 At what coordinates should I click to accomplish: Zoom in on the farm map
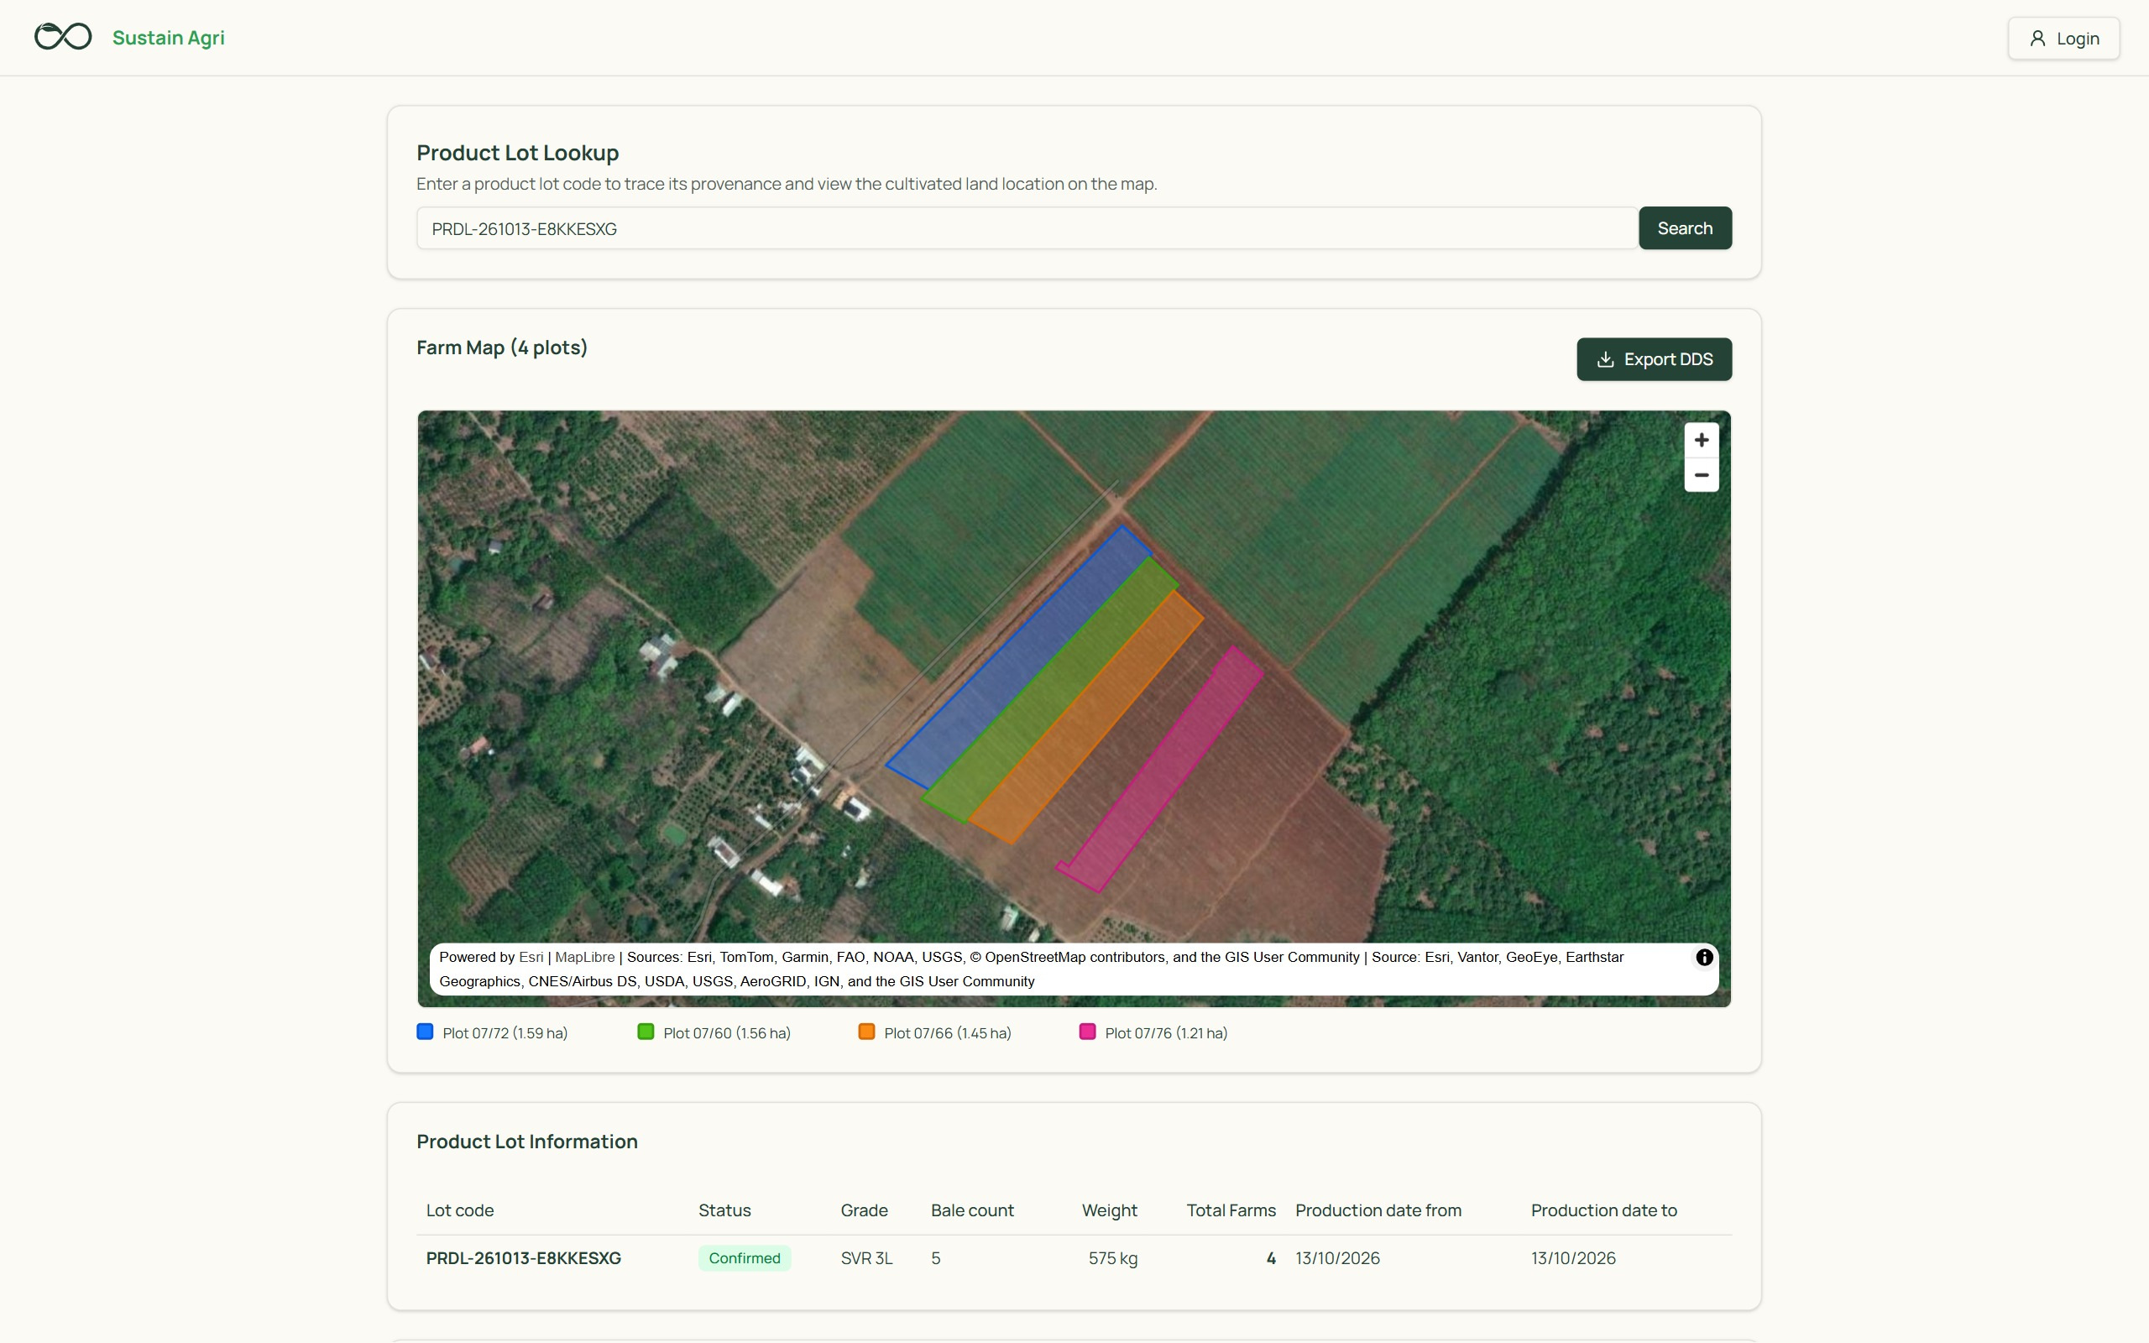(x=1702, y=441)
